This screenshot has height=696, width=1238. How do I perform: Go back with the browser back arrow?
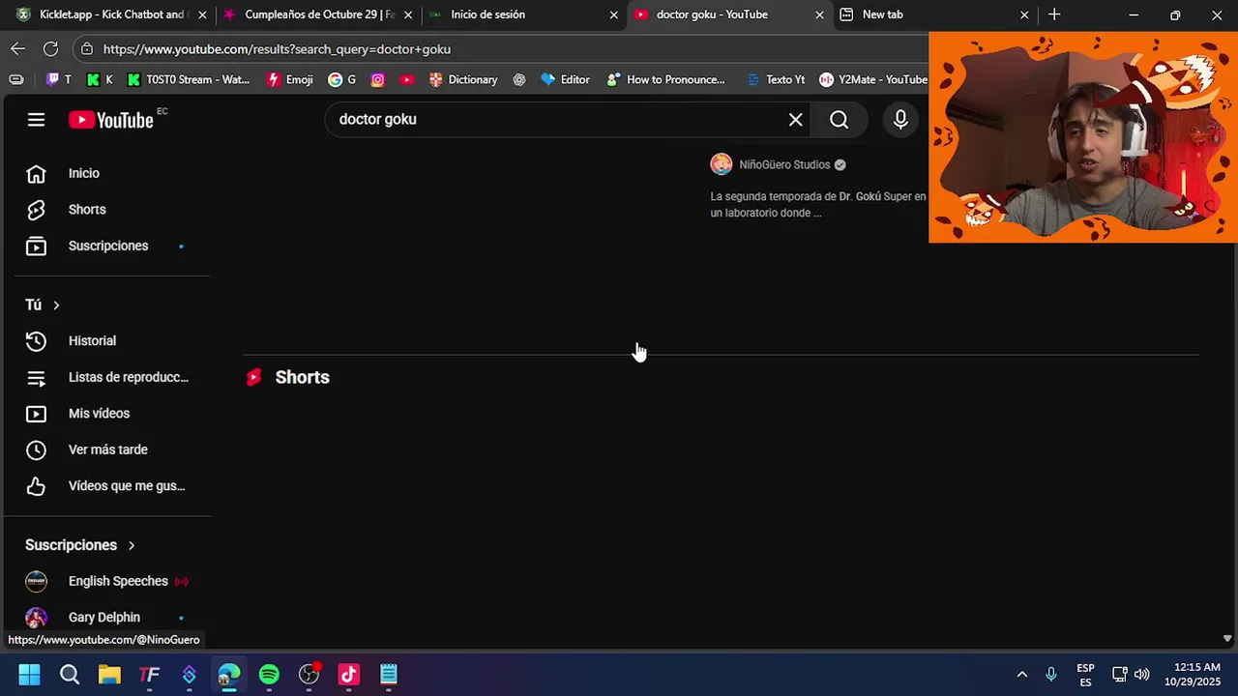[x=18, y=48]
